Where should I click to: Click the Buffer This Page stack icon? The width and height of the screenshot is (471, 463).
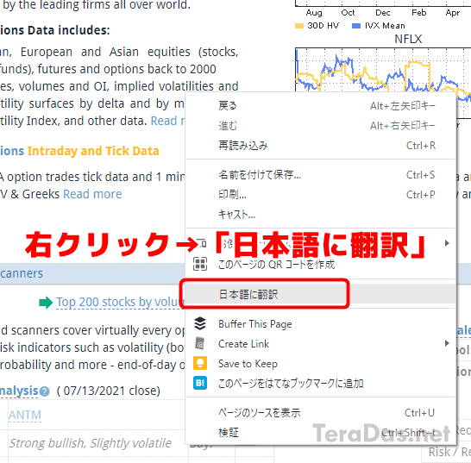click(200, 323)
